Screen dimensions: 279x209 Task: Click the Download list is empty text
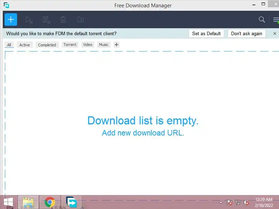(x=143, y=121)
